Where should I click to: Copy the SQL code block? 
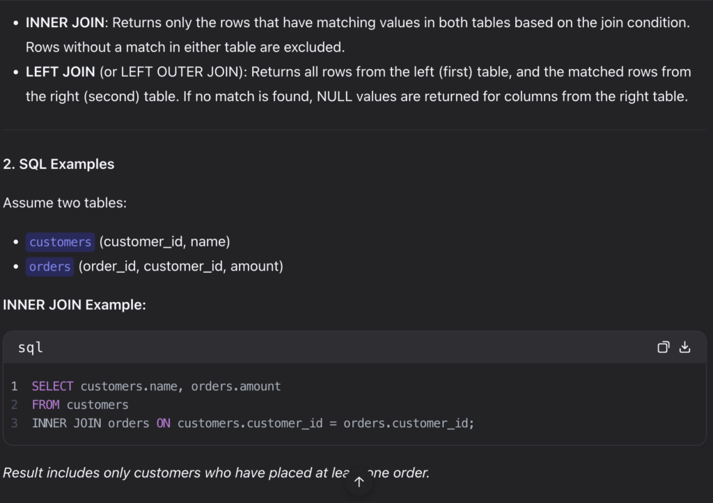(664, 347)
